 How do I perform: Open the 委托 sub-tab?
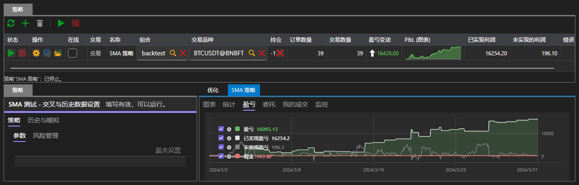[x=269, y=104]
